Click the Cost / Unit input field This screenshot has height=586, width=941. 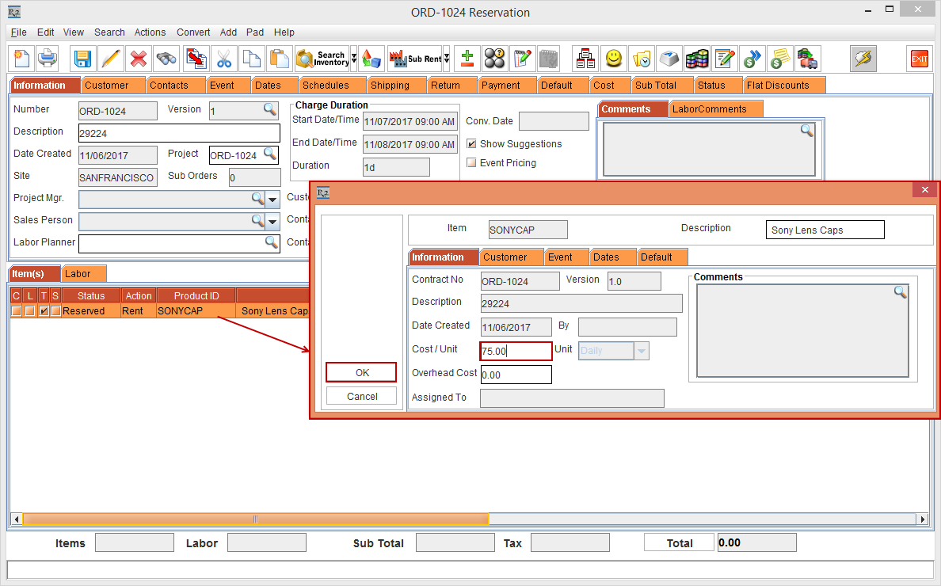(516, 351)
